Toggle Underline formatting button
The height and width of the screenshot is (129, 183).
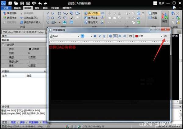[x=104, y=36]
